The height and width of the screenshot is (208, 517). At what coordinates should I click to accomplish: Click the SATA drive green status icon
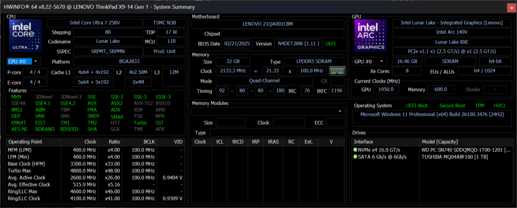point(355,157)
